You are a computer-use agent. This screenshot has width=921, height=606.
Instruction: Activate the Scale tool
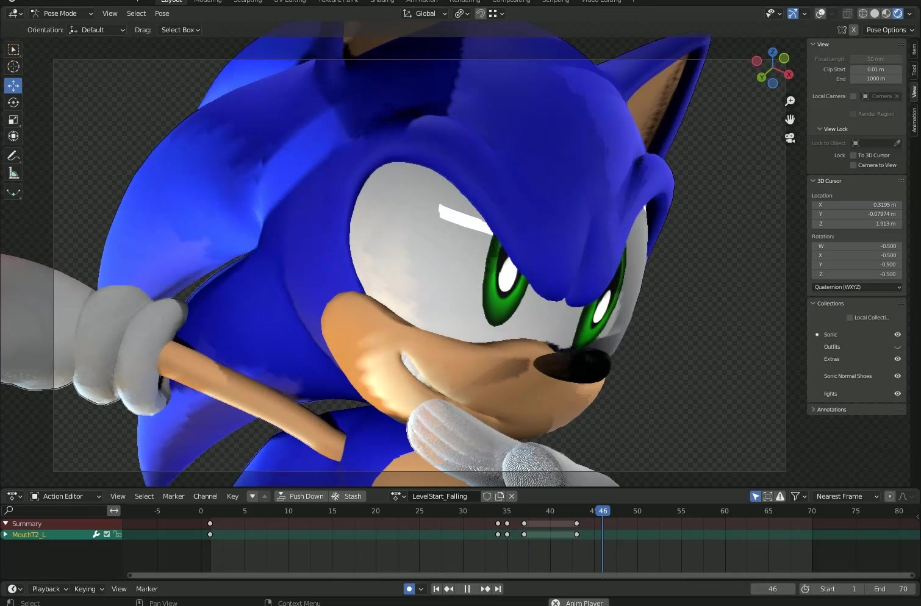pos(13,119)
